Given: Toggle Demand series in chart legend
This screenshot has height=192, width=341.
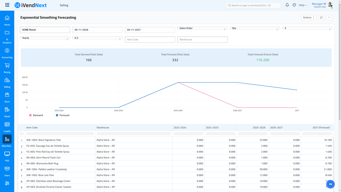Looking at the screenshot, I should click(36, 115).
